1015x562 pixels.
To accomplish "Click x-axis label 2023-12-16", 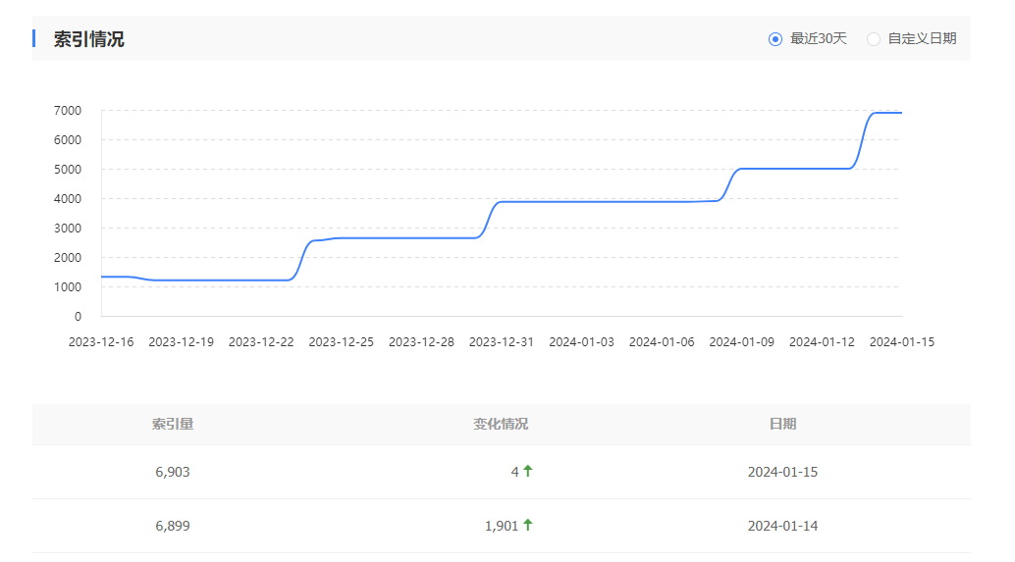I will pos(101,342).
